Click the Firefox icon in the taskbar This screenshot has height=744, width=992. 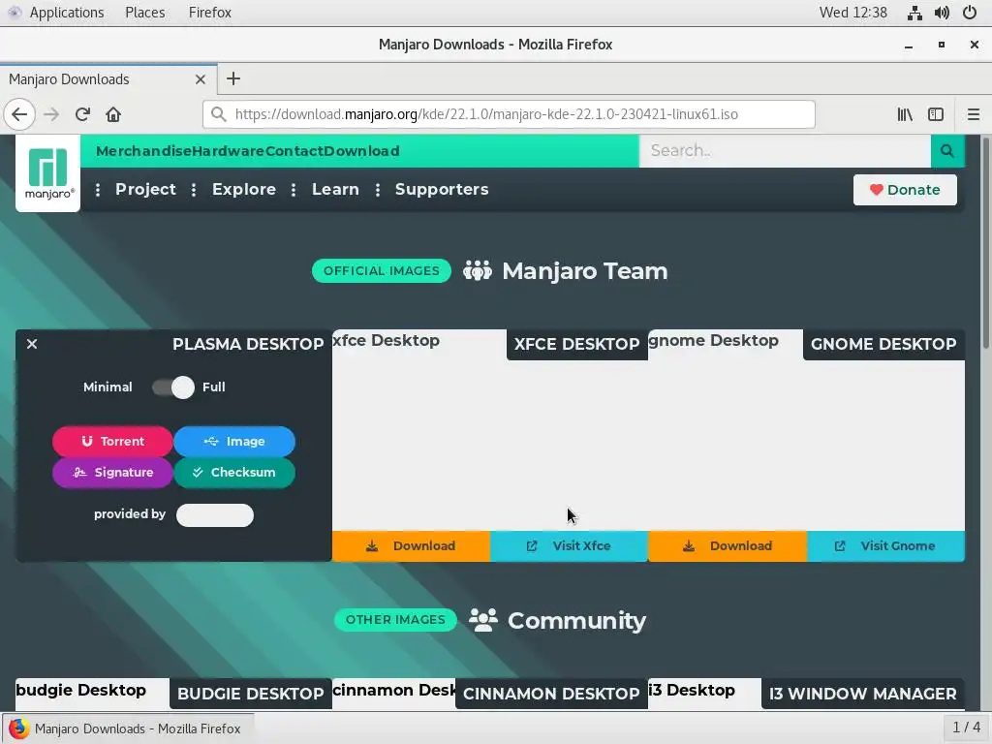(x=18, y=728)
